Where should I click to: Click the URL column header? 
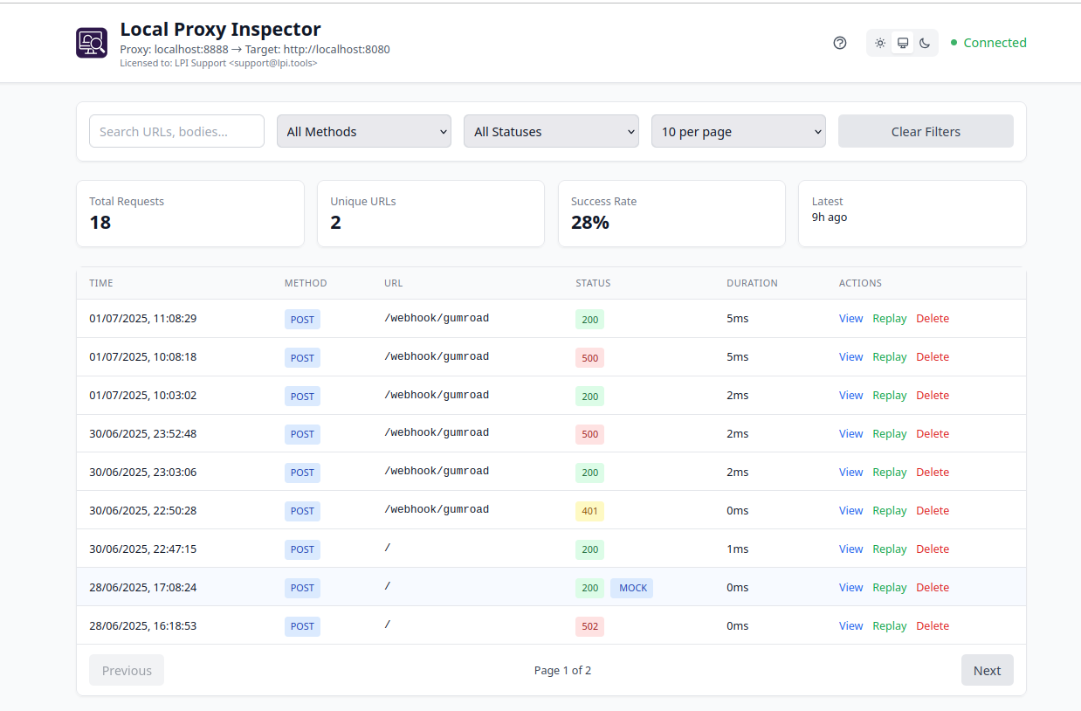[393, 283]
